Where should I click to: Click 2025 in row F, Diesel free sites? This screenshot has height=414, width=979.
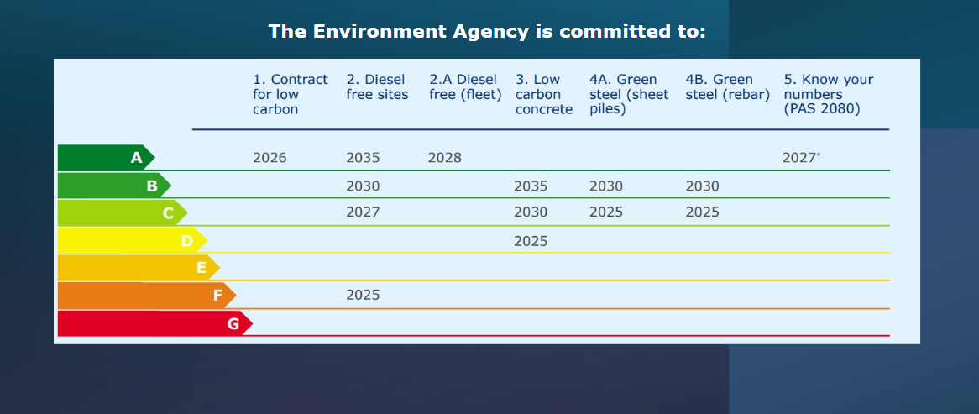[363, 295]
